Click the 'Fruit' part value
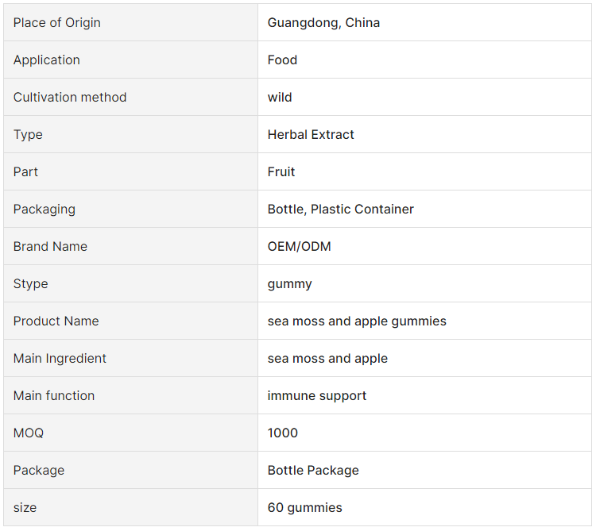 pyautogui.click(x=281, y=172)
